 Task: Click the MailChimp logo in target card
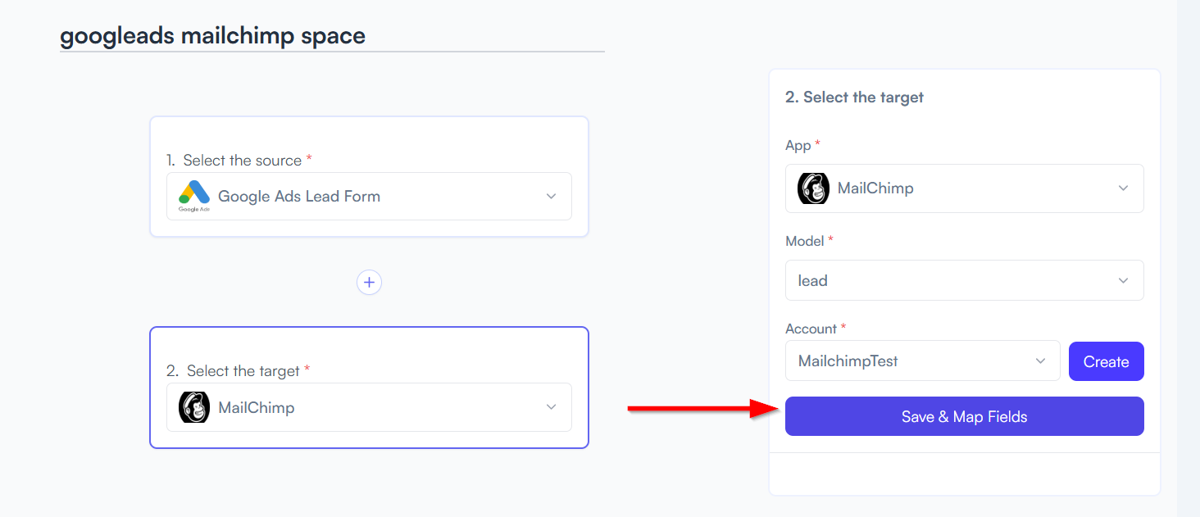pyautogui.click(x=194, y=407)
